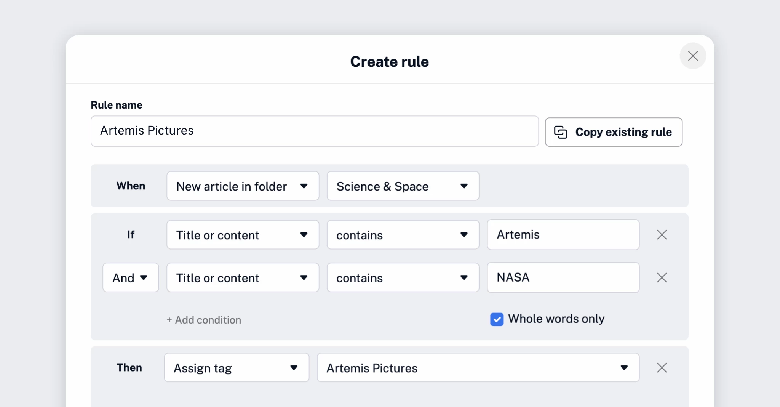This screenshot has height=407, width=780.
Task: Open the Science & Space folder dropdown
Action: 403,186
